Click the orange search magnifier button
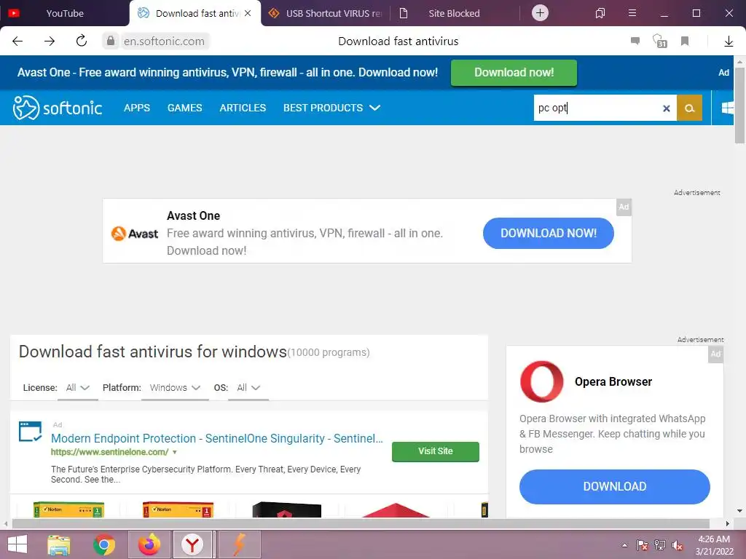Viewport: 746px width, 559px height. pyautogui.click(x=689, y=108)
